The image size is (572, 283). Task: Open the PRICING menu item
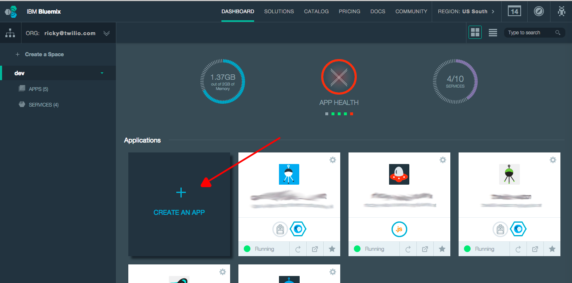[349, 12]
